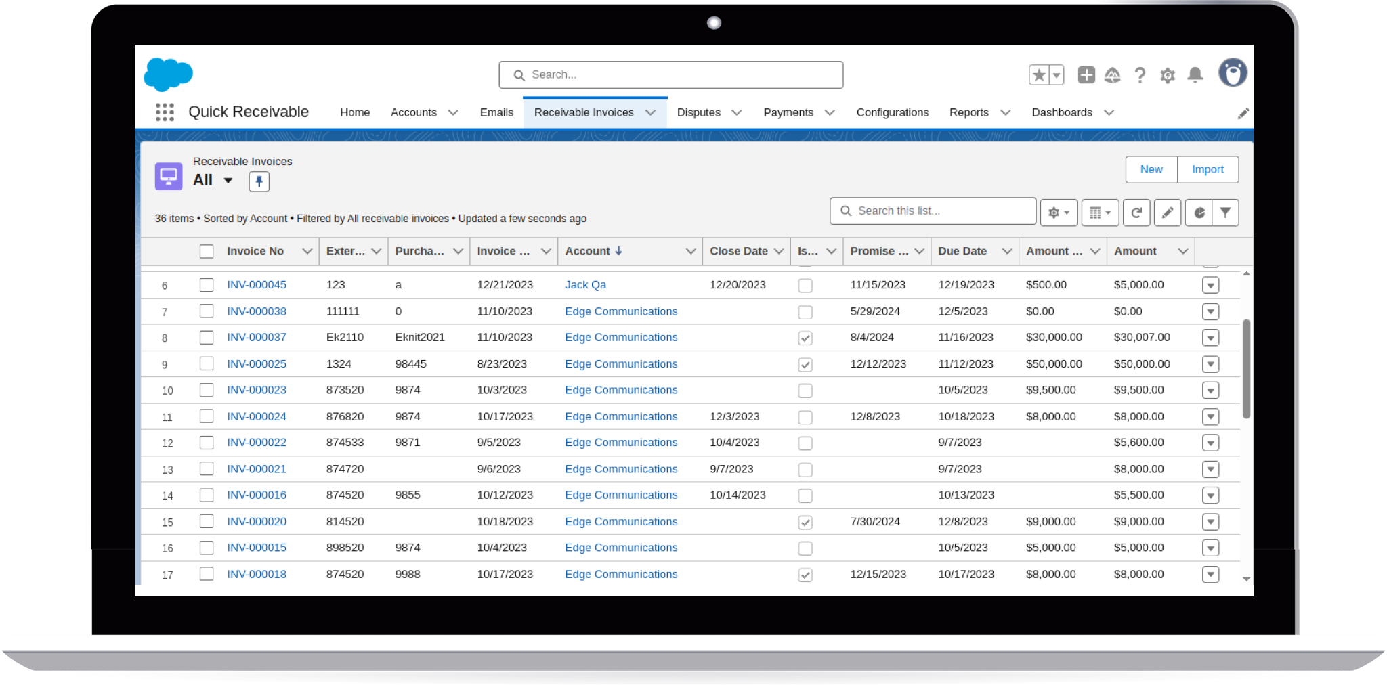Open the Invoice No column sort dropdown
The height and width of the screenshot is (685, 1387).
coord(306,251)
